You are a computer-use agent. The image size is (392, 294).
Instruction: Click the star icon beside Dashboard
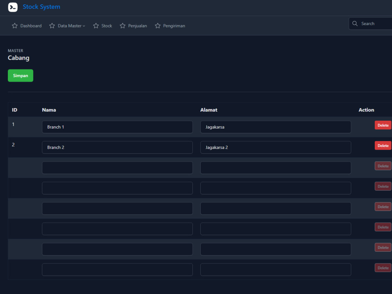tap(15, 26)
